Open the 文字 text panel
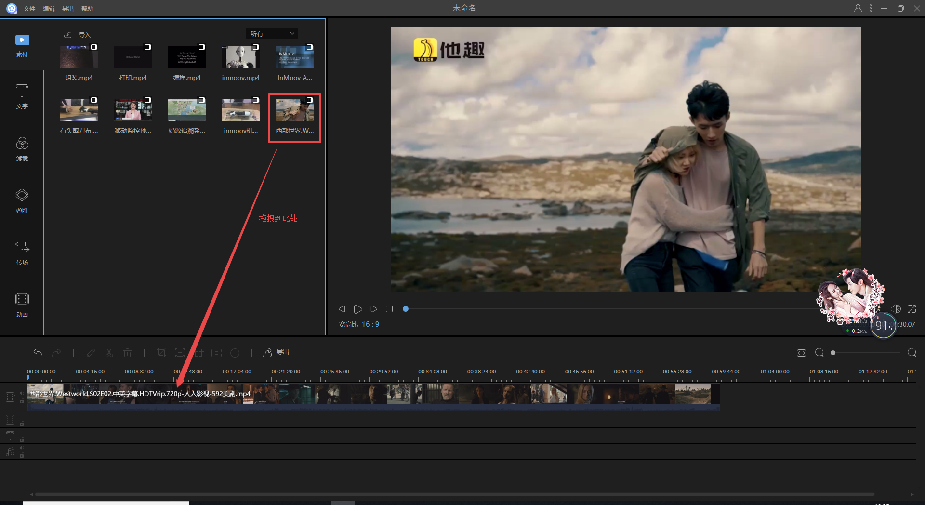The image size is (925, 505). click(22, 97)
